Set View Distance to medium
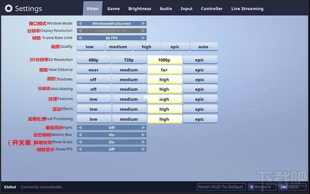Viewport: 310px width, 194px height. pos(130,70)
